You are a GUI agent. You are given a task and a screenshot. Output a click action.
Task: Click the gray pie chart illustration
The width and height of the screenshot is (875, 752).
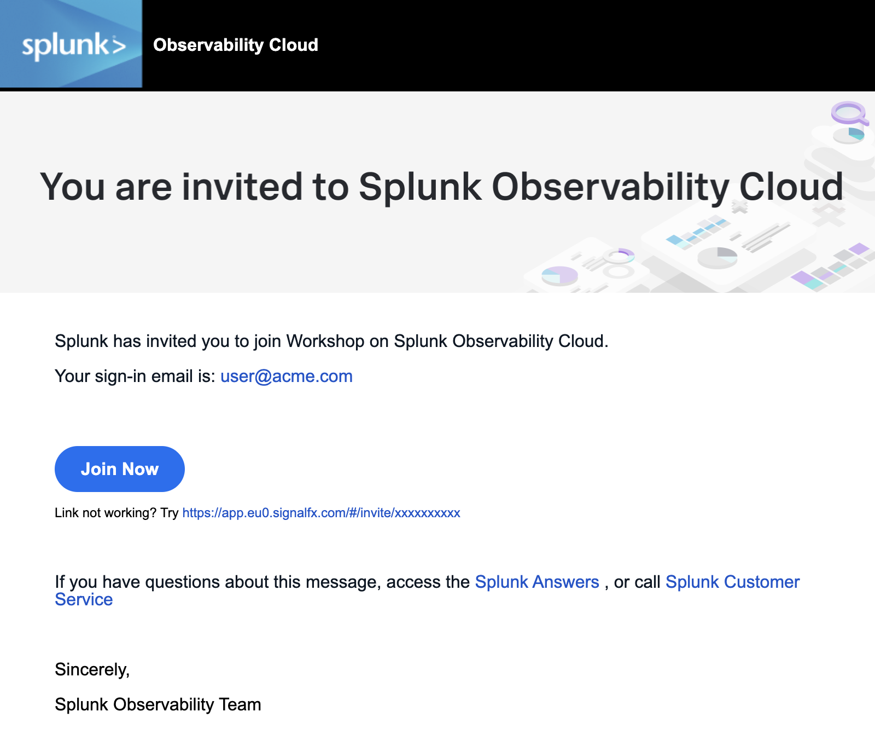pyautogui.click(x=717, y=257)
